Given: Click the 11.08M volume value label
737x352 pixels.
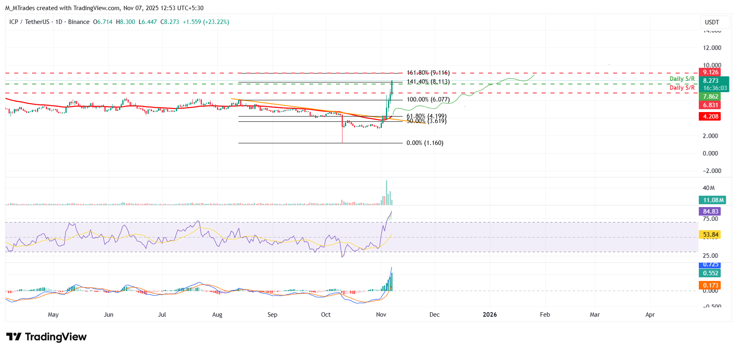Looking at the screenshot, I should 713,200.
